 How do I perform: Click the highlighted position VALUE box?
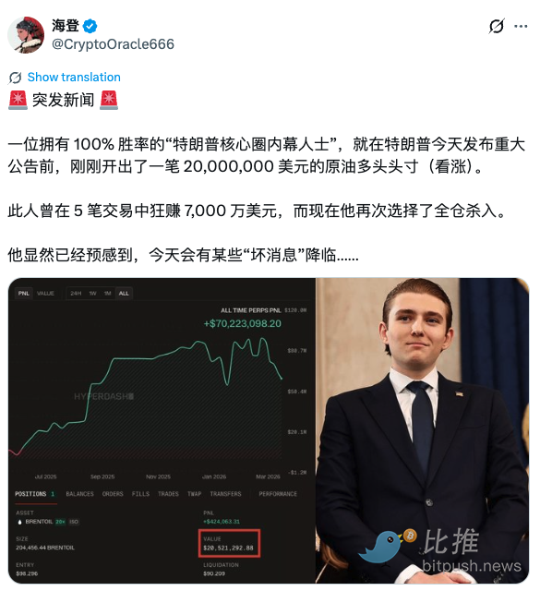[229, 544]
